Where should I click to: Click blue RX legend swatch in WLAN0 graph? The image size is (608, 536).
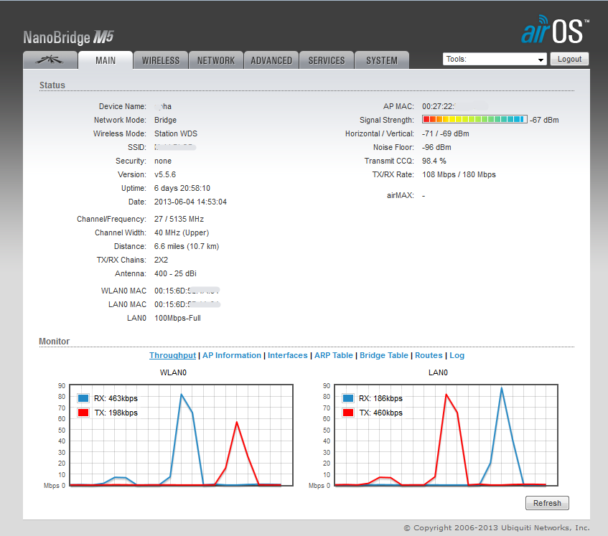pos(83,398)
